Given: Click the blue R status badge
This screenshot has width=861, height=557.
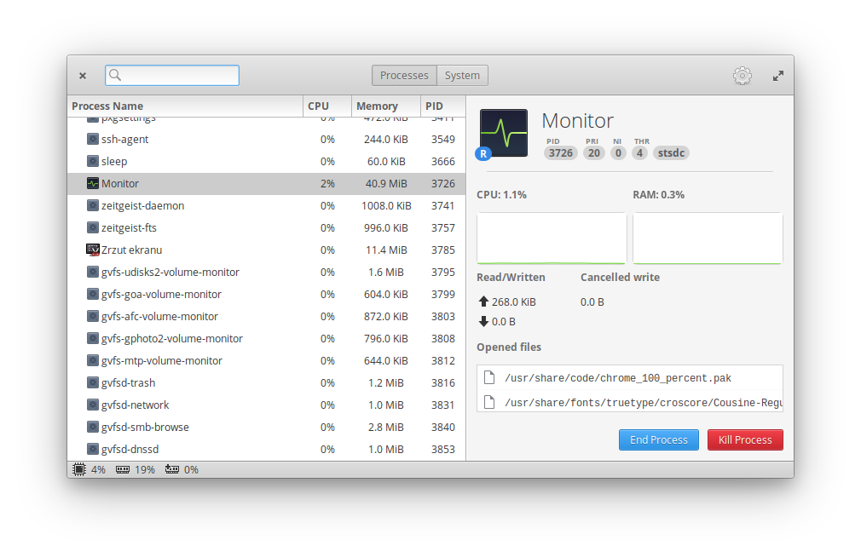Looking at the screenshot, I should click(483, 153).
